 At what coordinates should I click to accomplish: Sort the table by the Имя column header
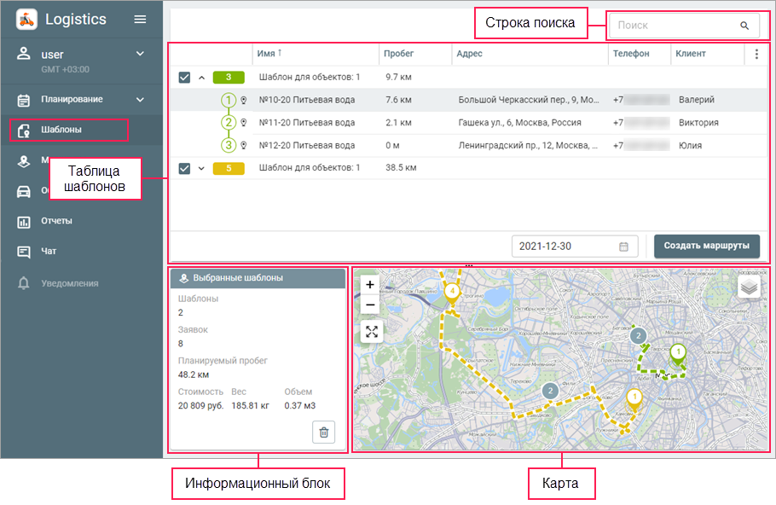[266, 54]
